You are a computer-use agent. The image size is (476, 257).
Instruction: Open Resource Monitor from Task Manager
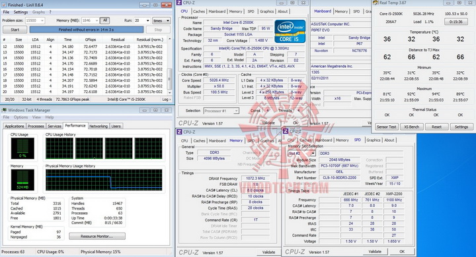click(x=97, y=236)
